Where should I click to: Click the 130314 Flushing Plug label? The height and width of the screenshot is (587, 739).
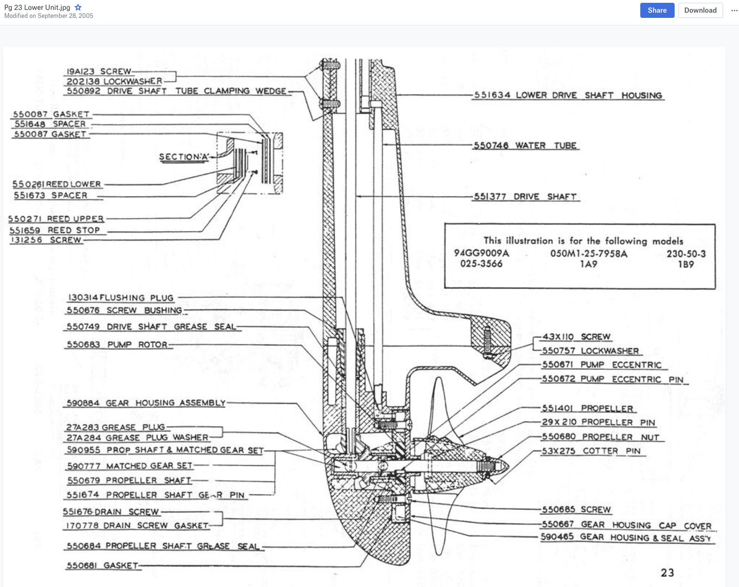point(121,298)
